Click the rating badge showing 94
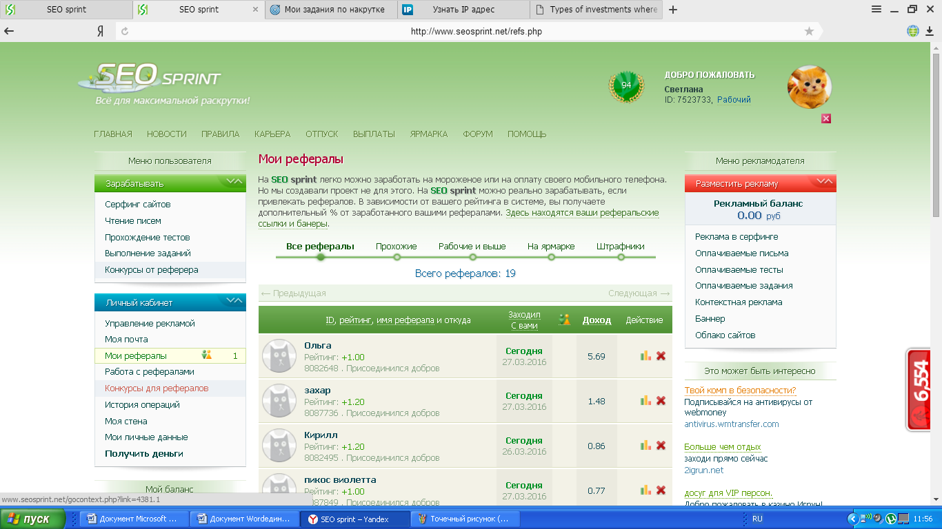 (626, 86)
